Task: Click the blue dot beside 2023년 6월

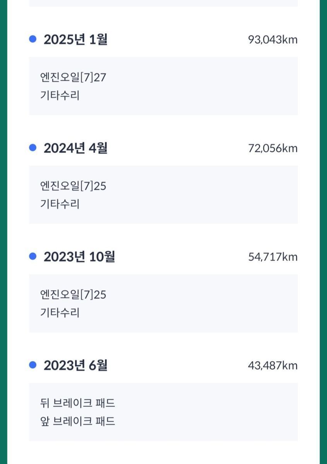Action: point(33,365)
